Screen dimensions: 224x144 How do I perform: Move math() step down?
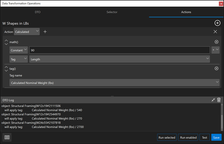tap(6, 44)
